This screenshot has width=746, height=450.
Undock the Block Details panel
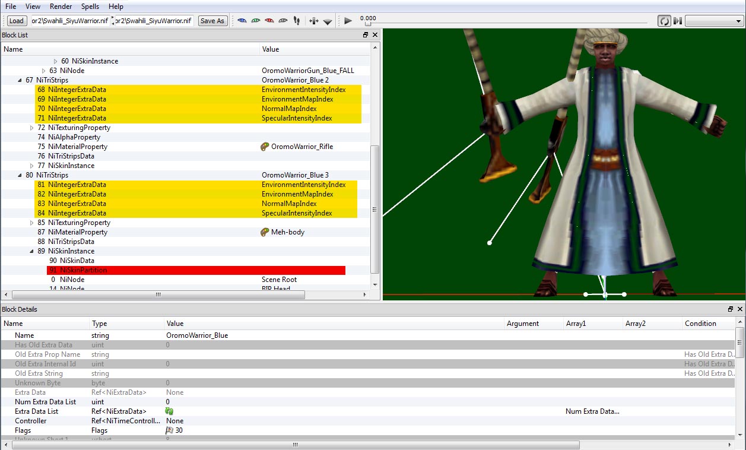pos(731,309)
